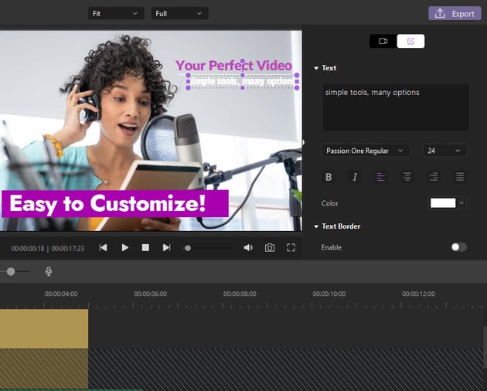Toggle bold formatting
The image size is (487, 391).
(329, 177)
